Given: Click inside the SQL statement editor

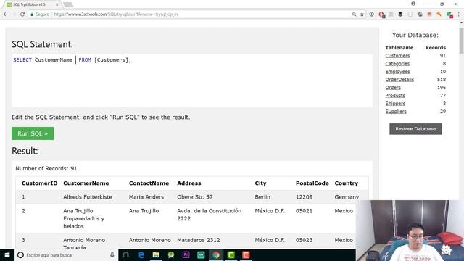Looking at the screenshot, I should 191,80.
